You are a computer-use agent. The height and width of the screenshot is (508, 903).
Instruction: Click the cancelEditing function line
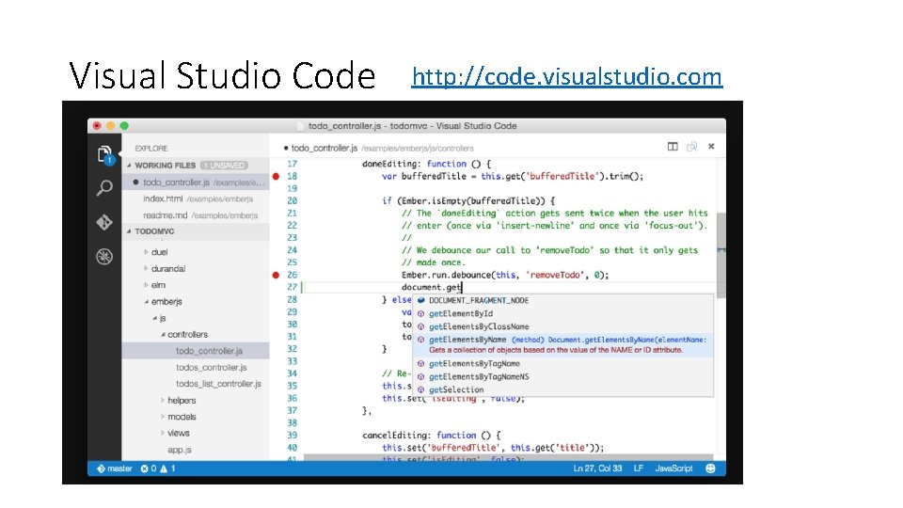[x=432, y=436]
